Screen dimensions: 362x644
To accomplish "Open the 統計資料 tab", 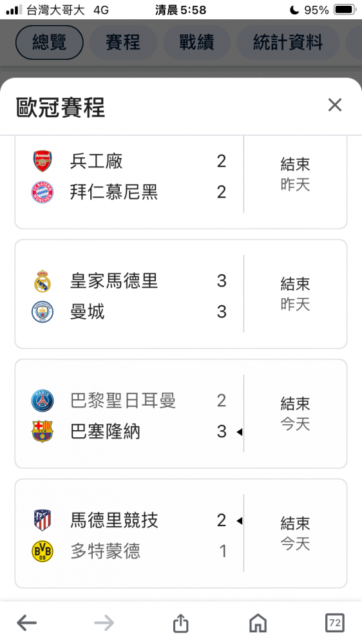I will [288, 43].
